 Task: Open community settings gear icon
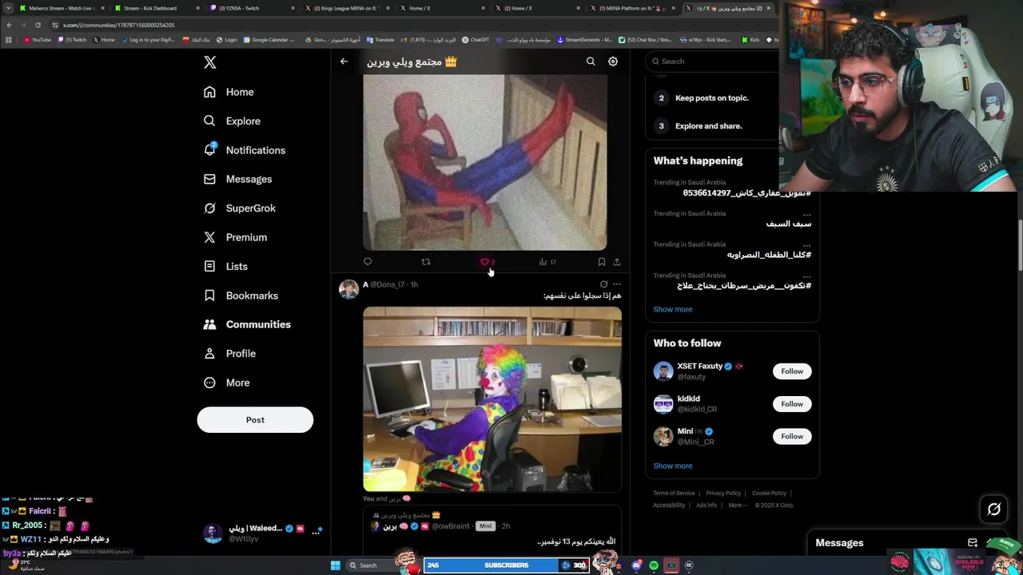pyautogui.click(x=613, y=61)
